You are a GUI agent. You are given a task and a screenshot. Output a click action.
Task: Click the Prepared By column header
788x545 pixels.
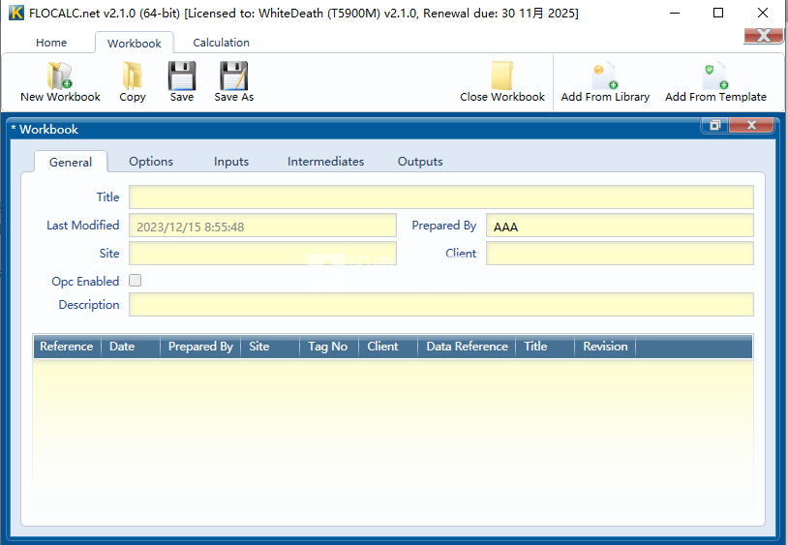click(x=200, y=347)
